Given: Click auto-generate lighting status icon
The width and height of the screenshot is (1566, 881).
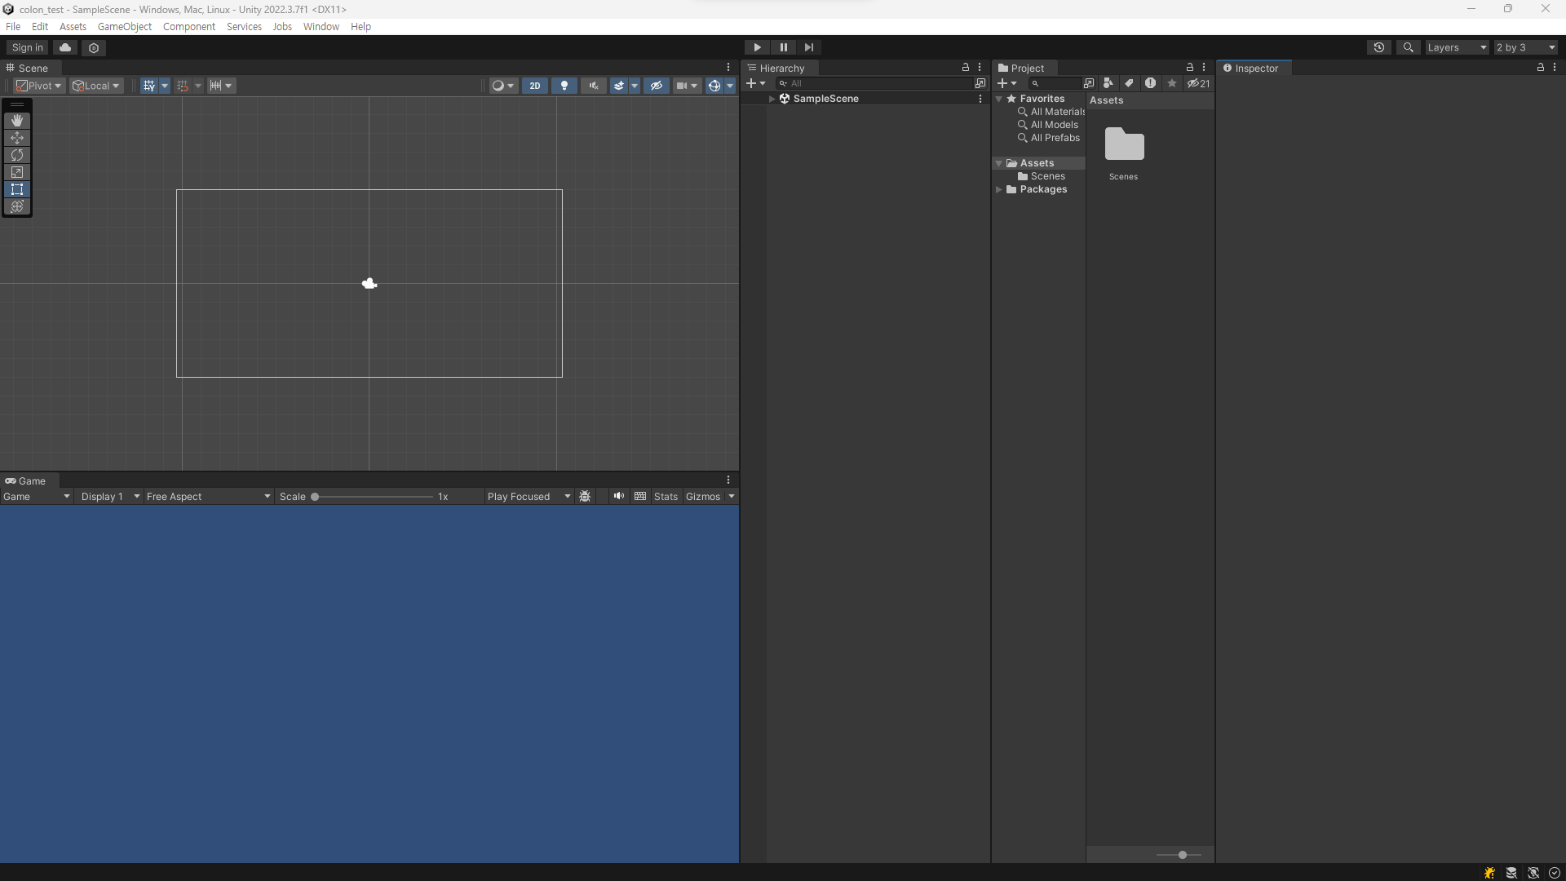Looking at the screenshot, I should 1533,873.
